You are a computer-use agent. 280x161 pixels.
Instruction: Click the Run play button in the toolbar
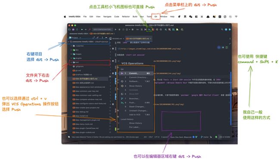click(x=115, y=29)
